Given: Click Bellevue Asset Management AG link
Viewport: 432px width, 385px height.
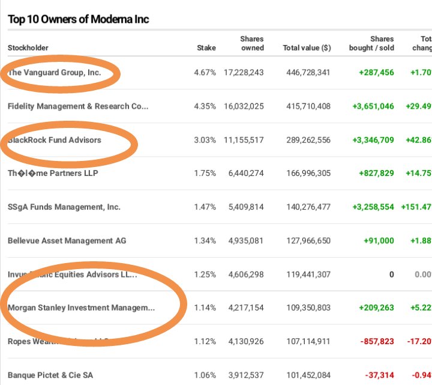Looking at the screenshot, I should [x=67, y=241].
